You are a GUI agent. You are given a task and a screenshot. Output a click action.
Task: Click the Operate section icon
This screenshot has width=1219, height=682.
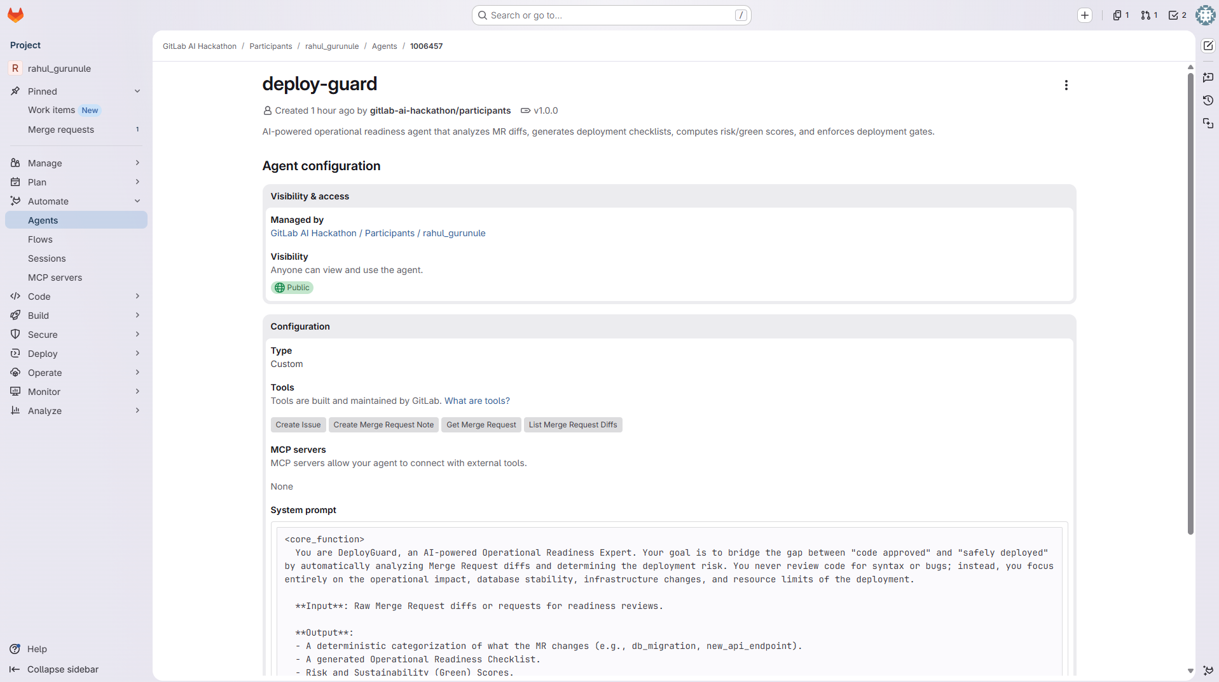[15, 373]
